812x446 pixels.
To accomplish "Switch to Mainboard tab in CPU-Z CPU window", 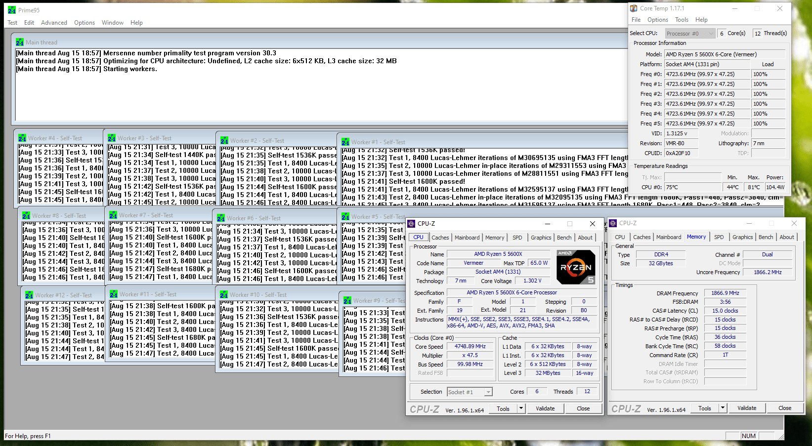I will coord(467,238).
